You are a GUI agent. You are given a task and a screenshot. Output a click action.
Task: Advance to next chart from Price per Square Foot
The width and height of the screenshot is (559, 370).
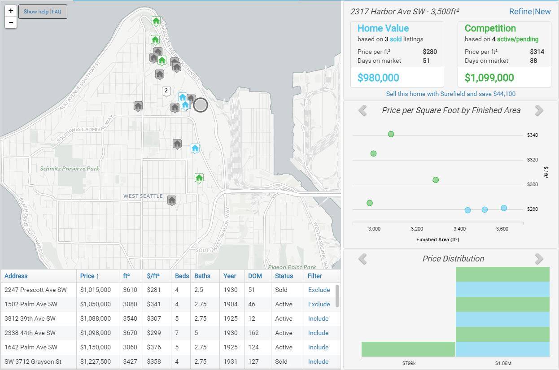539,110
